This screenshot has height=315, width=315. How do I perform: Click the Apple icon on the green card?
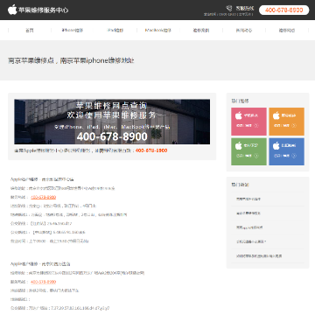[x=239, y=146]
